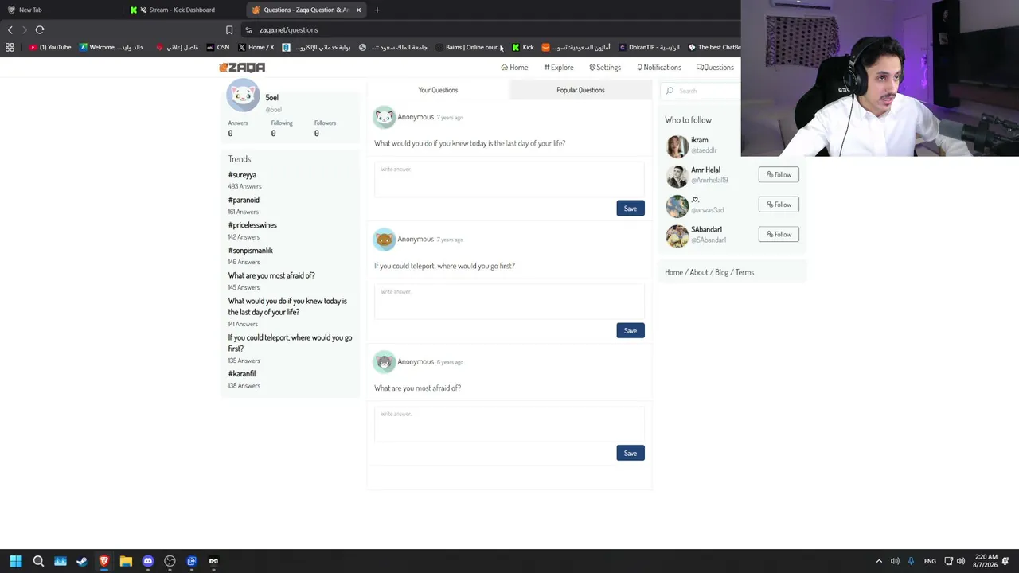This screenshot has width=1019, height=573.
Task: Go to Home in Zaqa navigation
Action: [514, 68]
